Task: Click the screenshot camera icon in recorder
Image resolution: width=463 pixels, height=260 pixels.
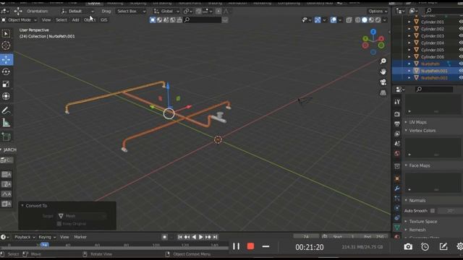Action: pos(408,247)
